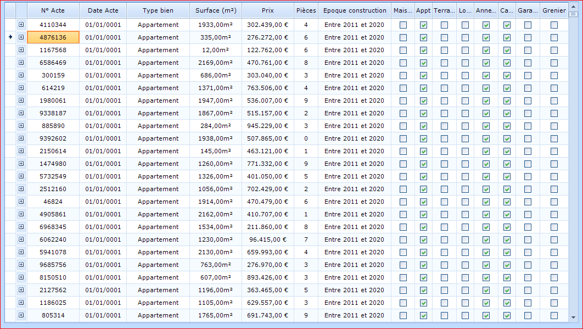Expand row with N° Acte 300159

[x=21, y=75]
